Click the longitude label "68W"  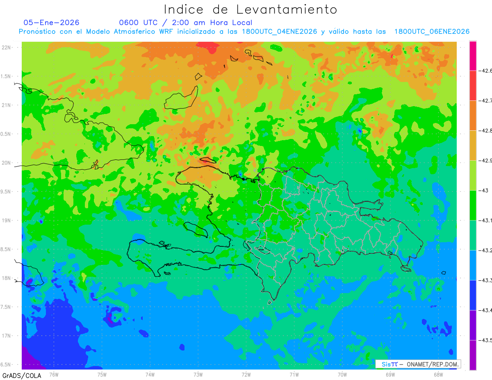tap(438, 375)
